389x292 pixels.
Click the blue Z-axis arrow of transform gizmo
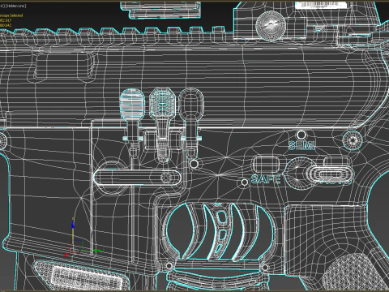73,225
